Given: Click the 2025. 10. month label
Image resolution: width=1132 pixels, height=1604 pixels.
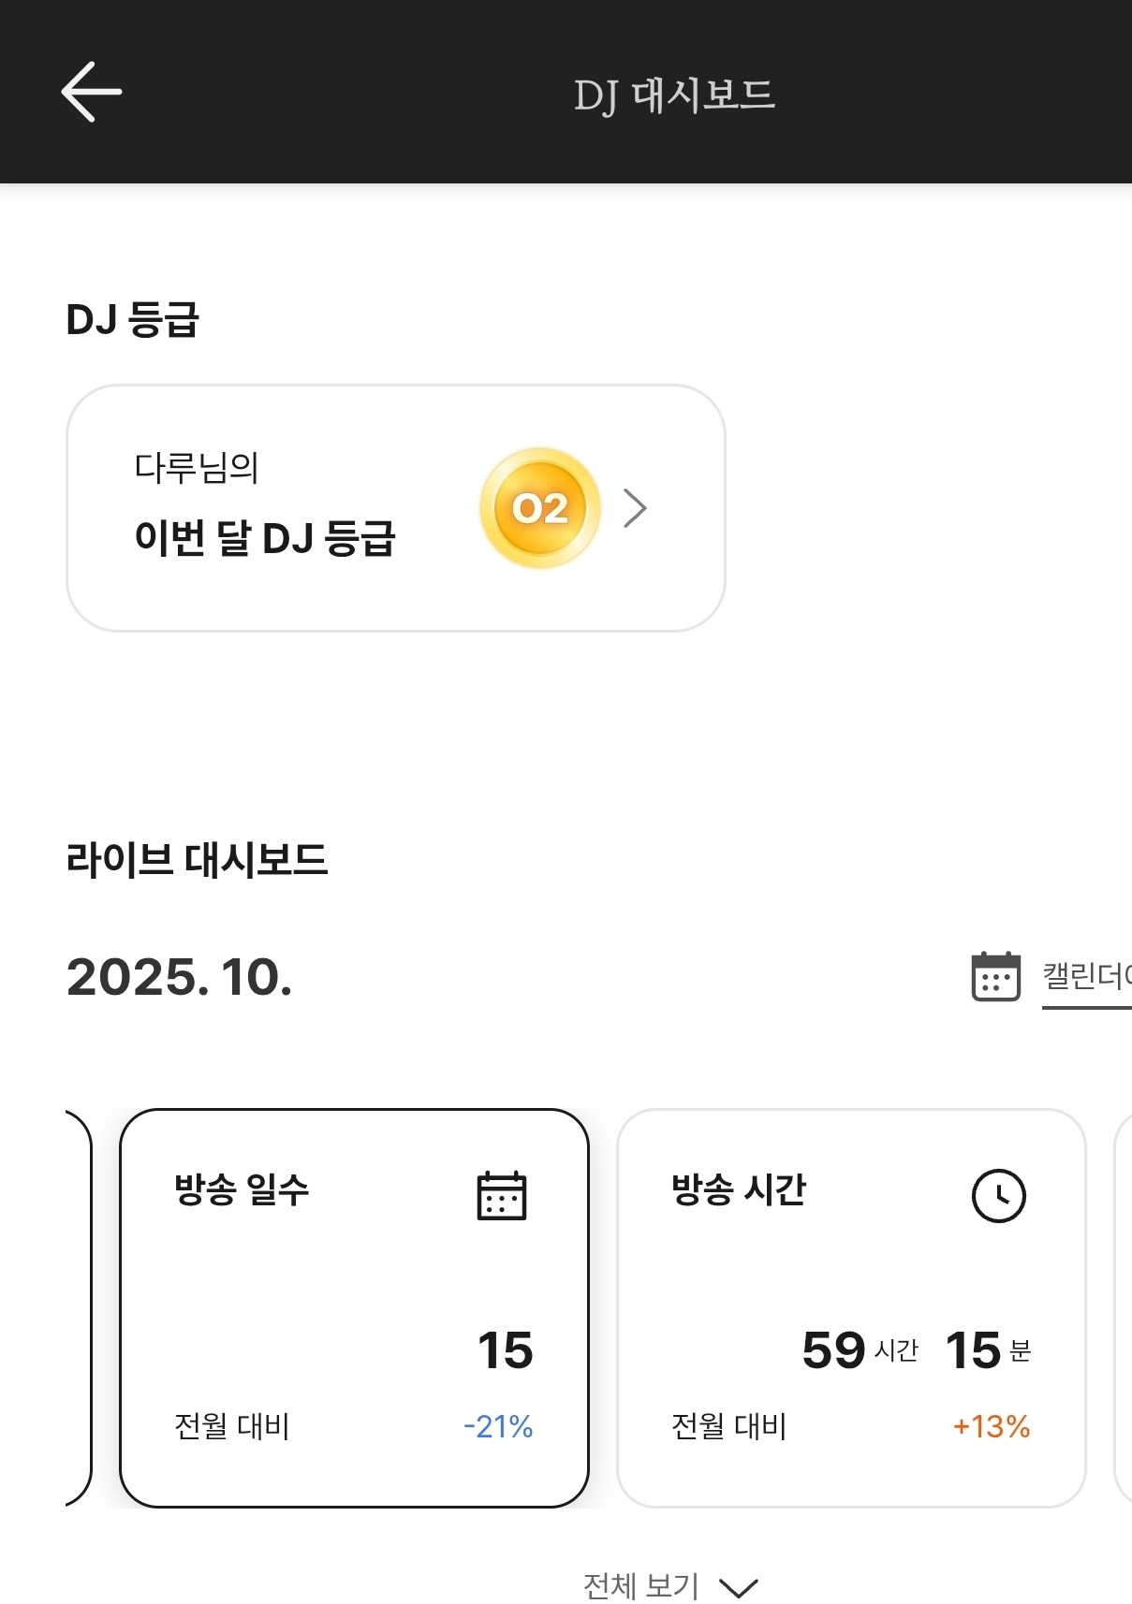Looking at the screenshot, I should pos(180,977).
